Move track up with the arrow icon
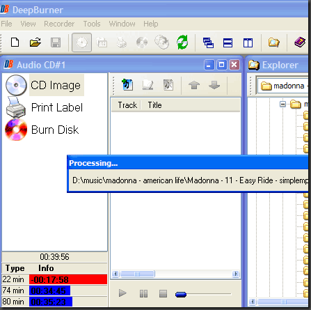The width and height of the screenshot is (311, 310). 194,85
